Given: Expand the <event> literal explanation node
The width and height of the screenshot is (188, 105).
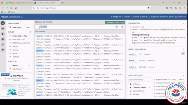Looking at the screenshot, I should [x=131, y=30].
